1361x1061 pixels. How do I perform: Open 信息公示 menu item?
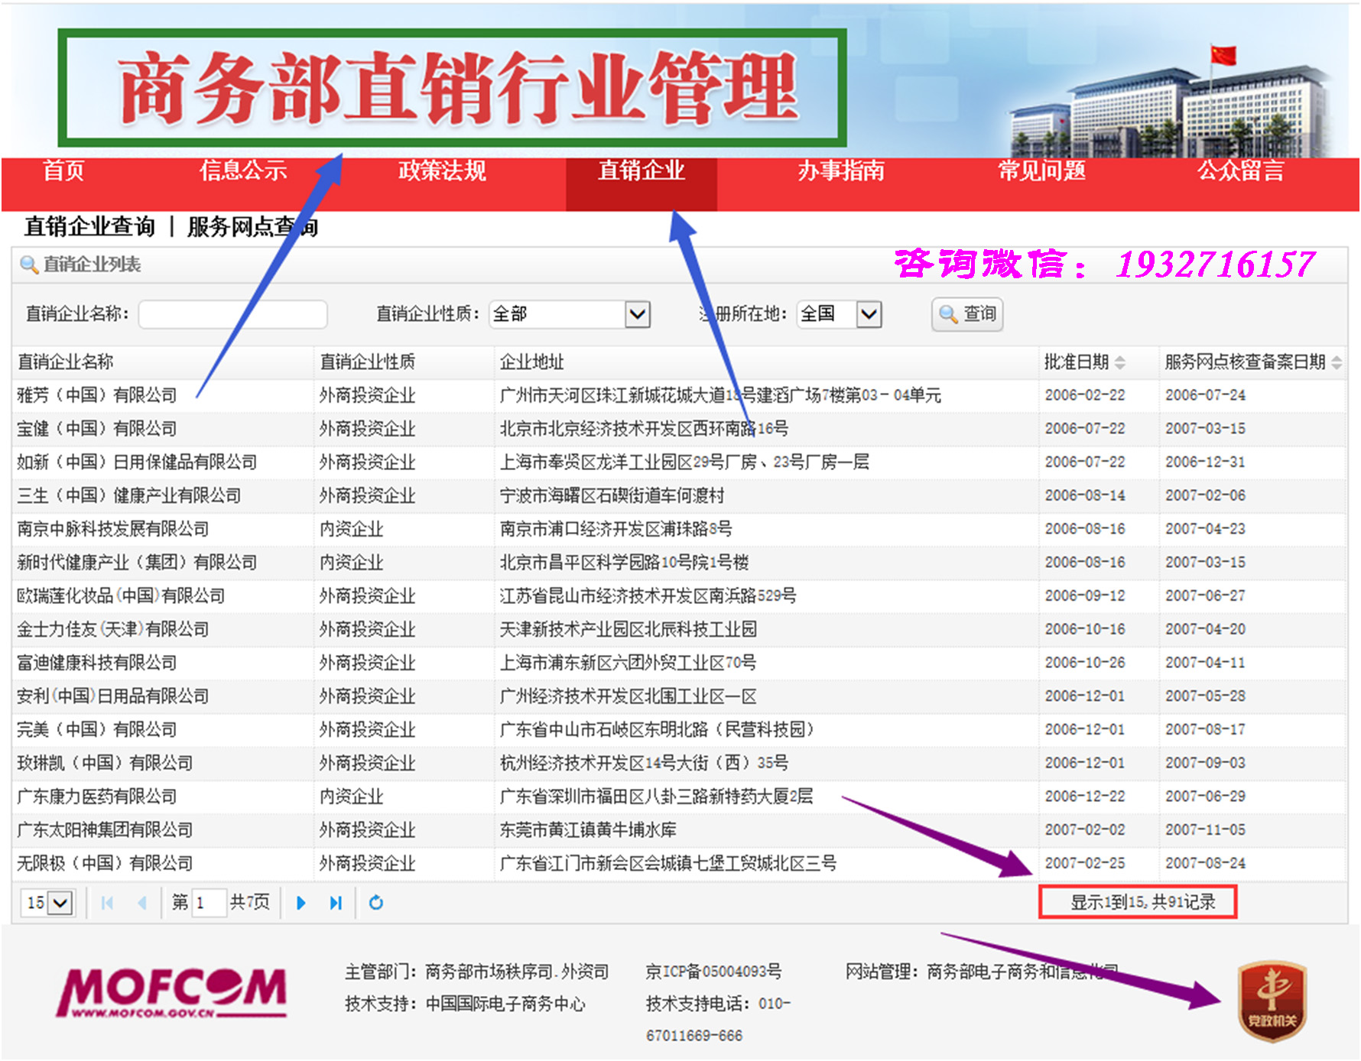(x=243, y=170)
